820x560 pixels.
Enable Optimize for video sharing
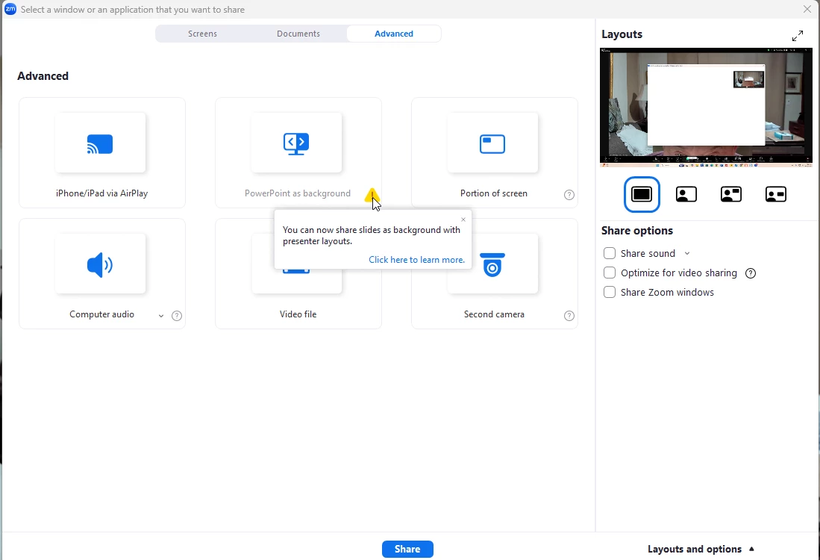click(x=610, y=273)
